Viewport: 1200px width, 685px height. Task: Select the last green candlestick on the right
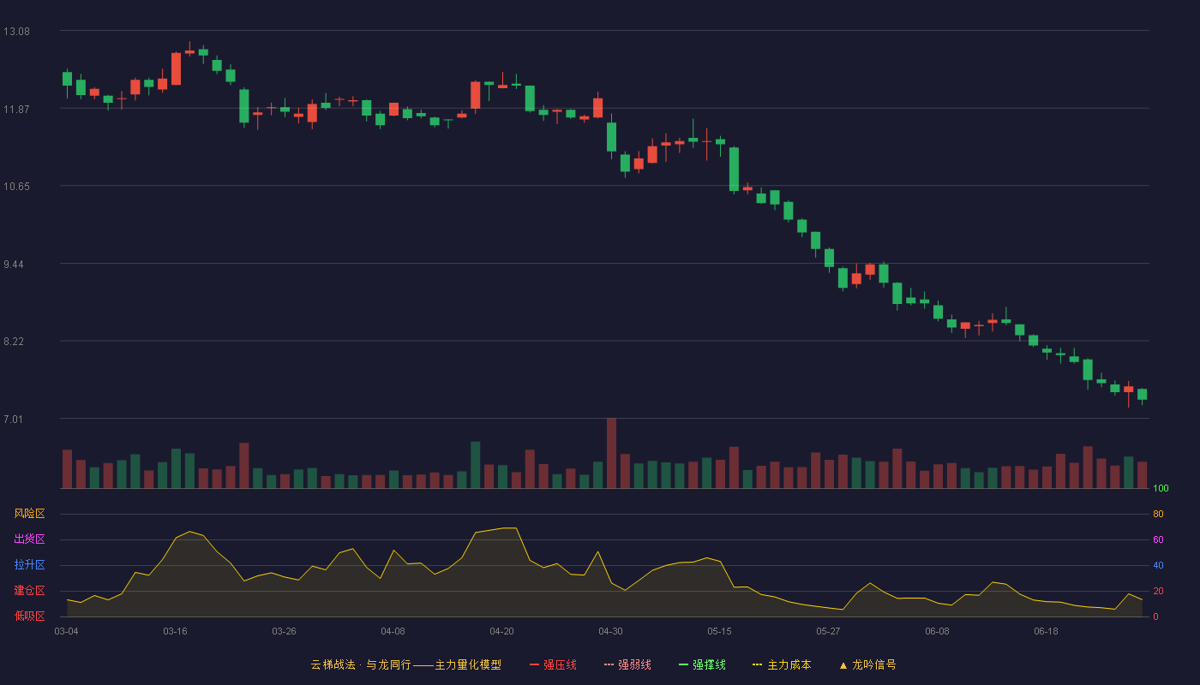click(x=1142, y=395)
